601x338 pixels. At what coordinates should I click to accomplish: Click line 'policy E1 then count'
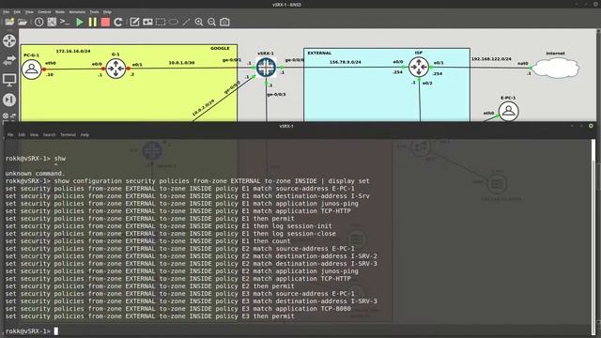pyautogui.click(x=148, y=241)
